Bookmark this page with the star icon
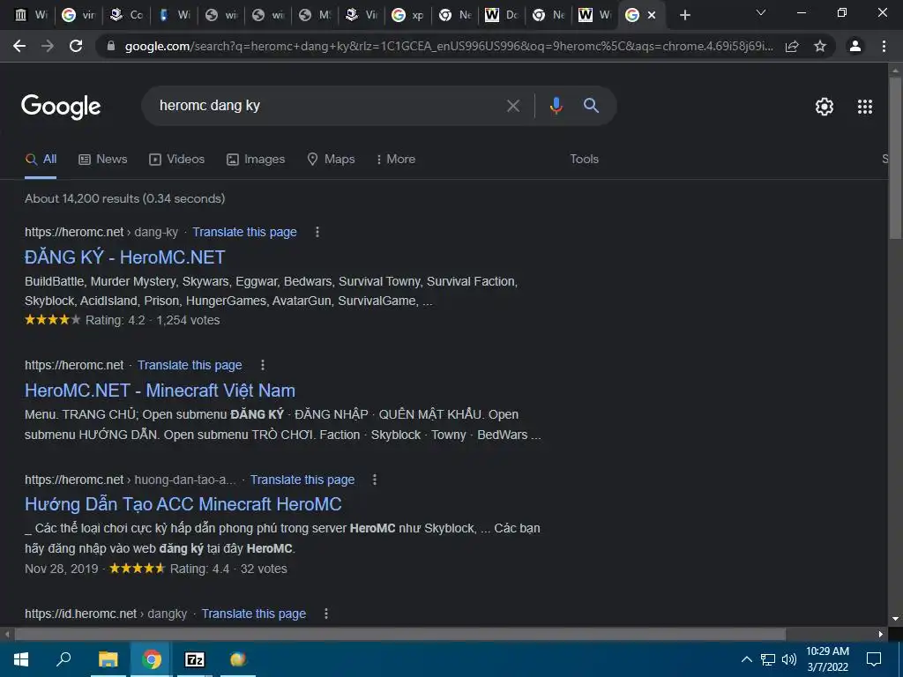 (820, 46)
